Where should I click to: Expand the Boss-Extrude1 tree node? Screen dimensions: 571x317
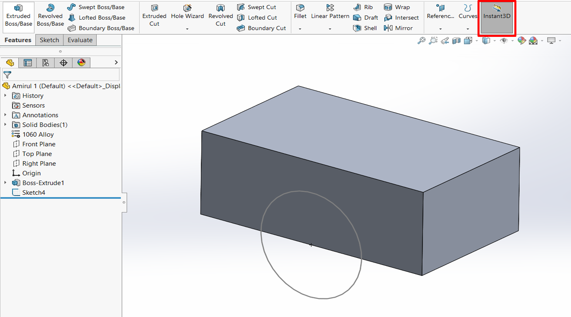(5, 183)
